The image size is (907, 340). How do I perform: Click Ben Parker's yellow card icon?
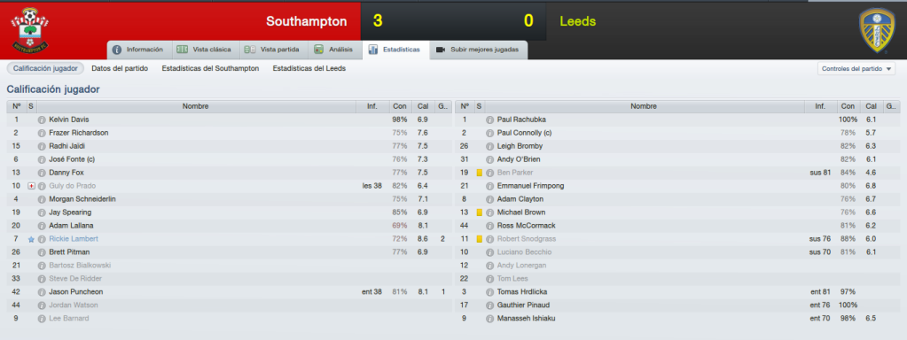[479, 173]
